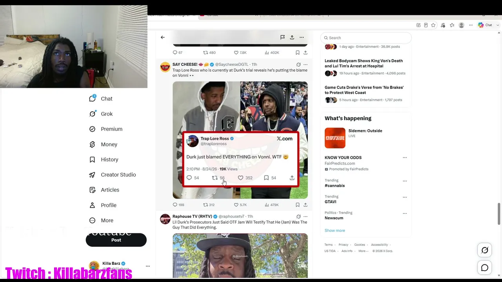This screenshot has height=282, width=502.
Task: Share the SAY CHEESE post with 479K views
Action: point(306,205)
